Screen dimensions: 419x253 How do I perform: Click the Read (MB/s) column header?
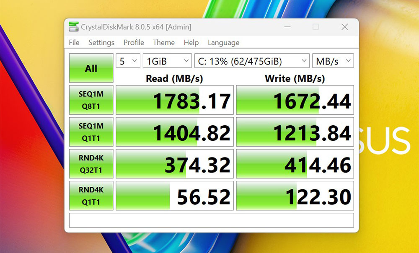click(174, 79)
